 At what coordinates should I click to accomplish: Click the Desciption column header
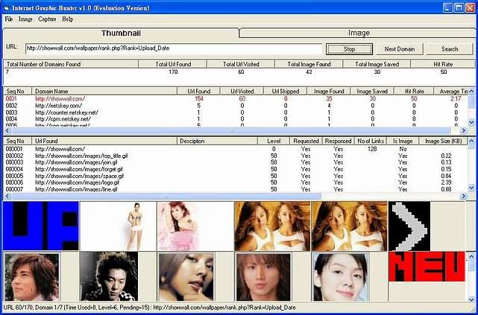click(x=217, y=141)
